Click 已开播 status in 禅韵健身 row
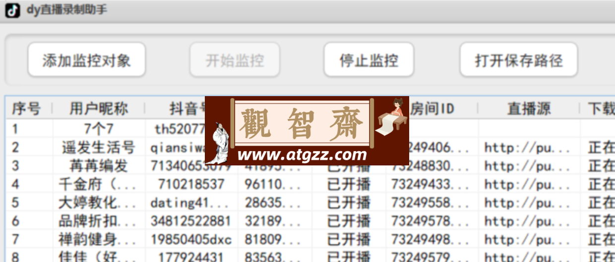 coord(349,240)
